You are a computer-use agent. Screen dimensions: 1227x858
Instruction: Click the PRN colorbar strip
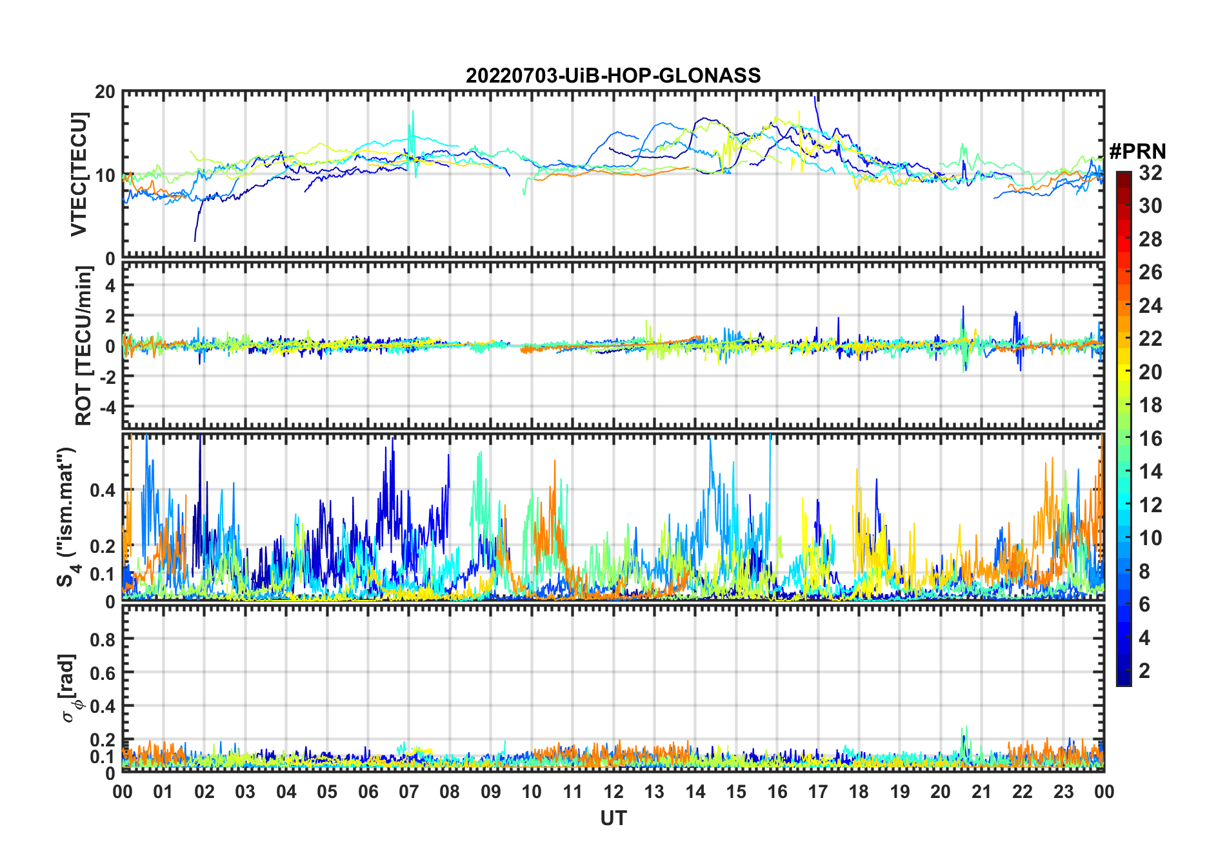pyautogui.click(x=1123, y=428)
